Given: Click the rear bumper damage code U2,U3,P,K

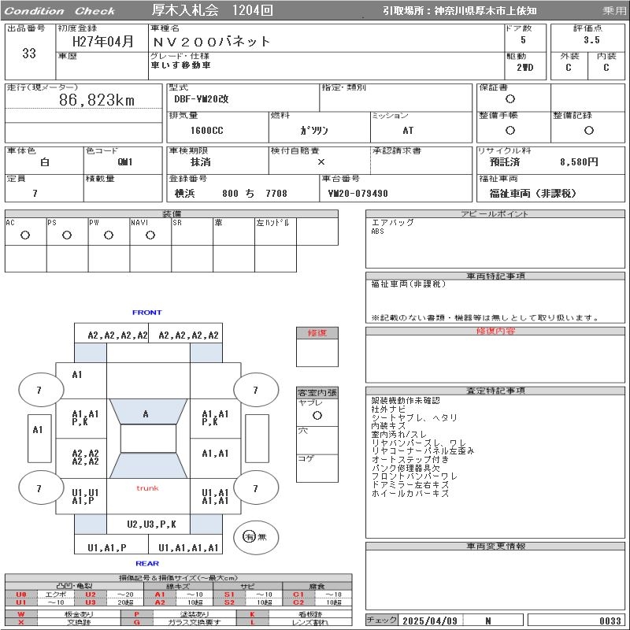Looking at the screenshot, I should (152, 524).
